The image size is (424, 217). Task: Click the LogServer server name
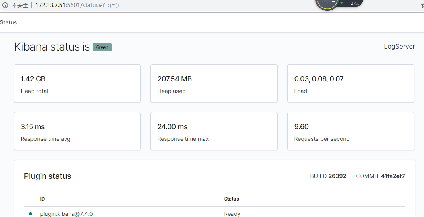tap(400, 47)
